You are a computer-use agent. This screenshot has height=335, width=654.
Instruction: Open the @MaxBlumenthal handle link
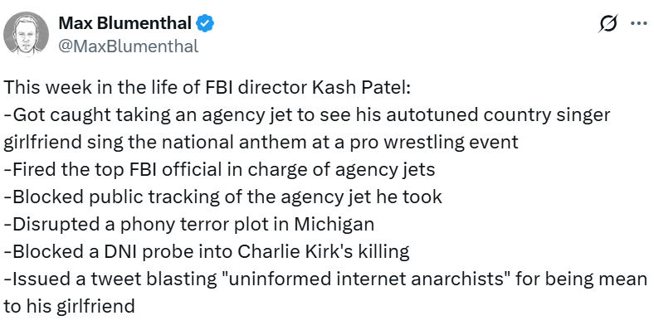128,46
